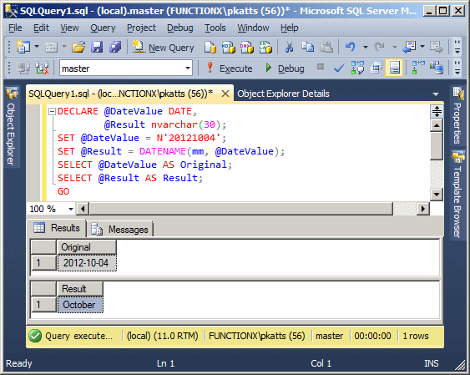Click the Open File folder icon
Screen dimensions: 470x375
pos(78,47)
